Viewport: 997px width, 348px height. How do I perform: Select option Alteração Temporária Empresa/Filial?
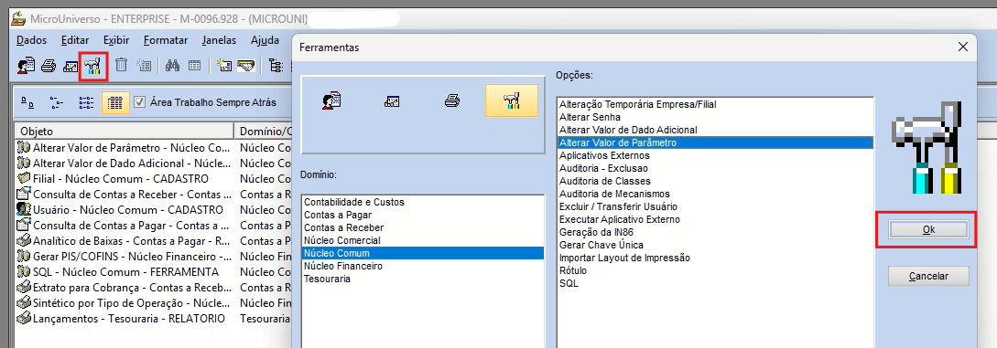715,105
